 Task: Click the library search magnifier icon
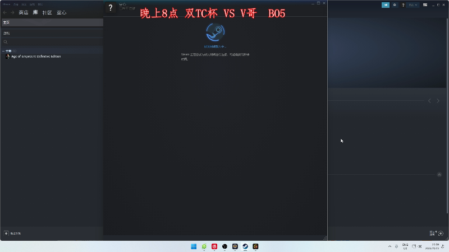click(x=6, y=42)
